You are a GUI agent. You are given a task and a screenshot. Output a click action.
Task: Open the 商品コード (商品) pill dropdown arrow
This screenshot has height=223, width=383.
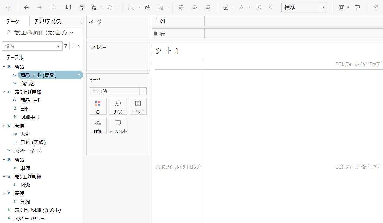pyautogui.click(x=79, y=75)
